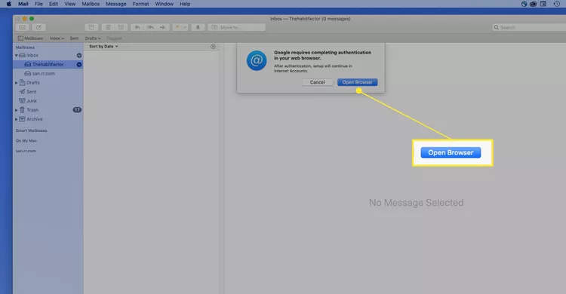The height and width of the screenshot is (294, 566).
Task: Click the On My Mac section heading
Action: coord(26,141)
